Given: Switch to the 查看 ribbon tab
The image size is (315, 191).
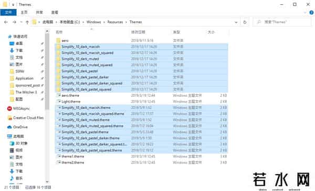Looking at the screenshot, I should point(55,13).
